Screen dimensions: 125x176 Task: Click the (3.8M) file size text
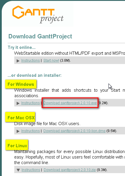click(x=66, y=61)
